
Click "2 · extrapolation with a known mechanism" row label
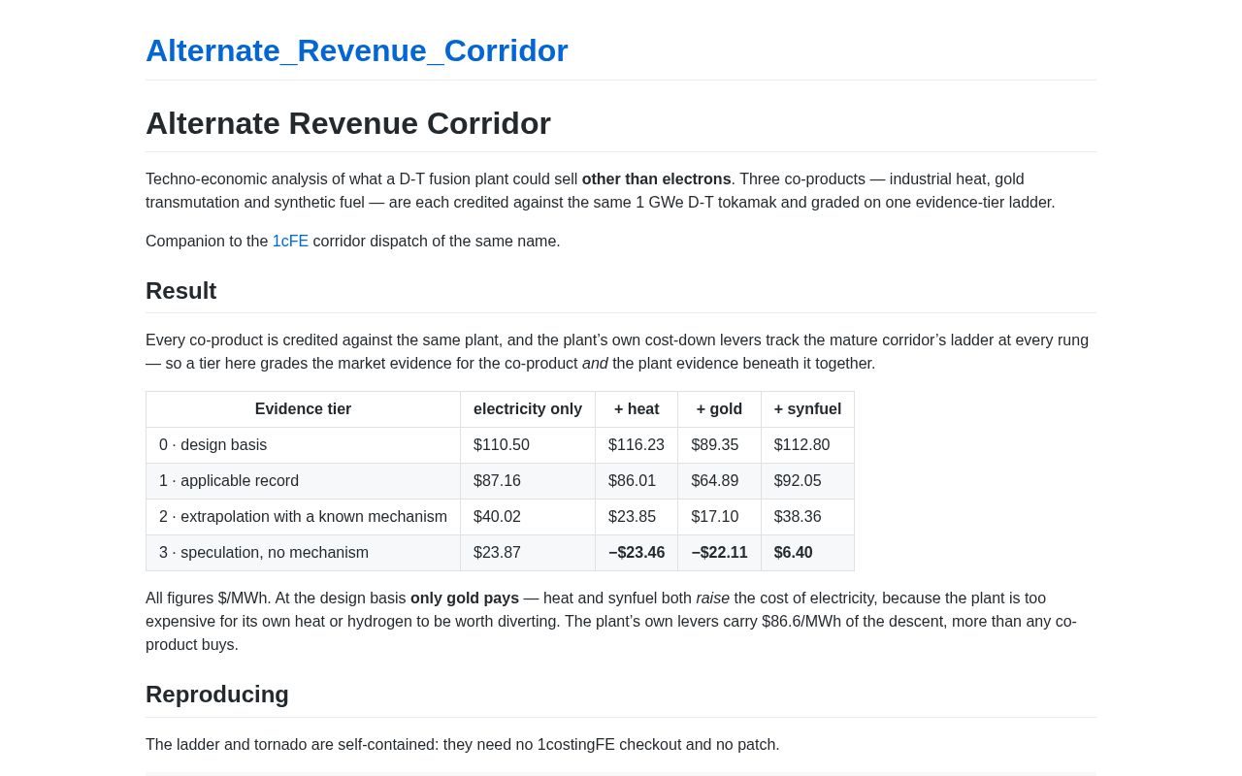pyautogui.click(x=303, y=517)
